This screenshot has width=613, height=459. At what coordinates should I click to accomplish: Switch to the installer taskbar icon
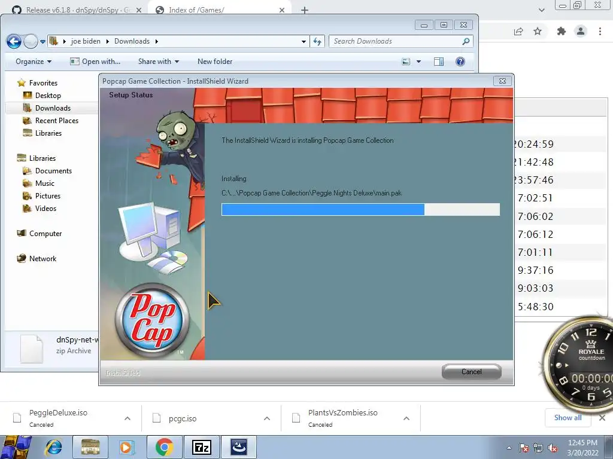point(239,447)
